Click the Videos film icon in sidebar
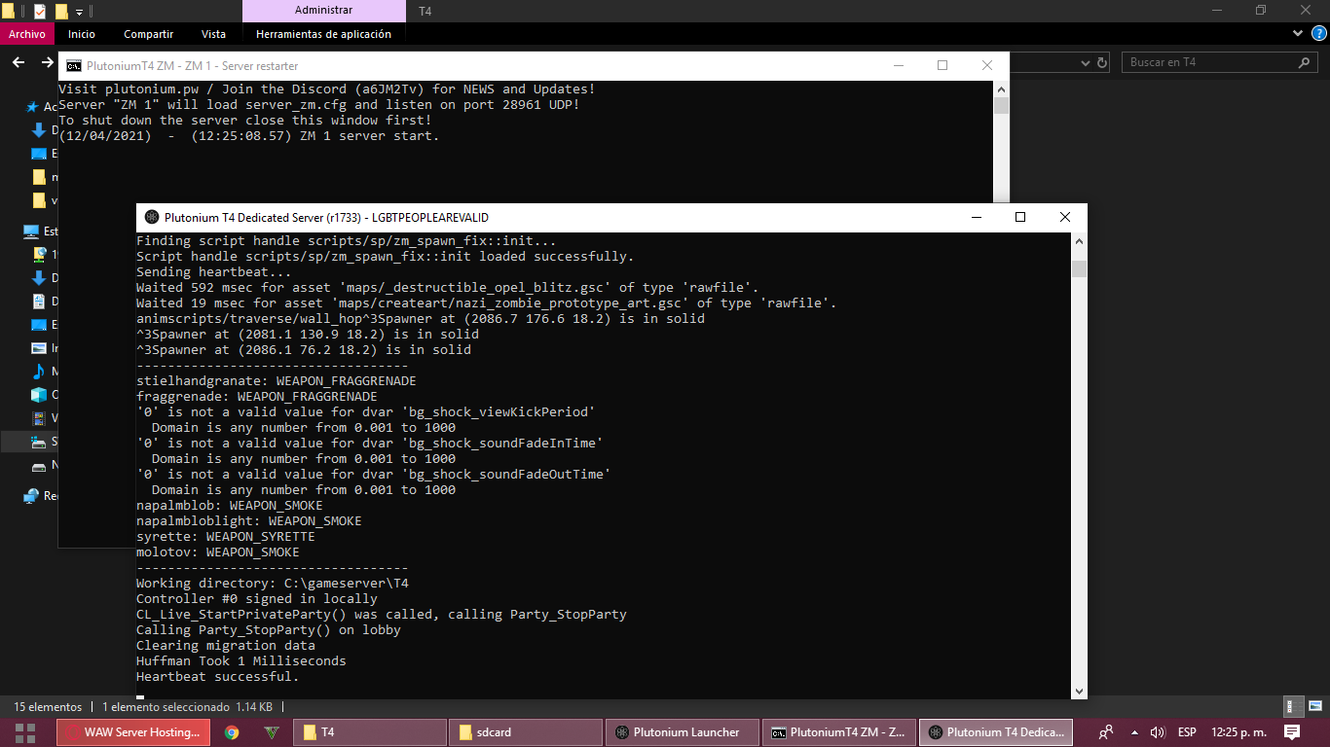Screen dimensions: 1330x747 pyautogui.click(x=39, y=418)
